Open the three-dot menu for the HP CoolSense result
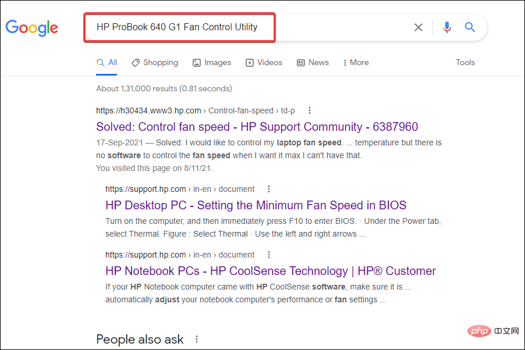The image size is (525, 350). tap(268, 254)
